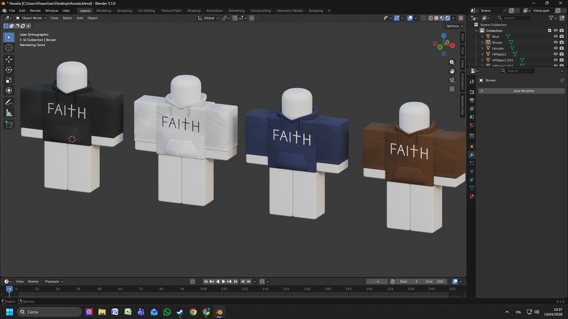Open the Render menu
568x319 pixels.
(x=35, y=11)
